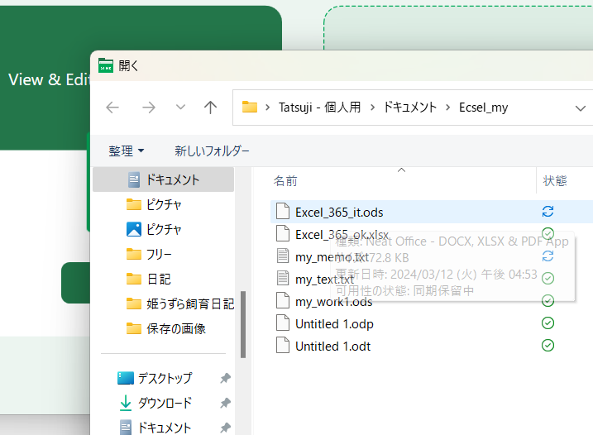Image resolution: width=593 pixels, height=435 pixels.
Task: Select 'ドキュメント' breadcrumb in address bar
Action: click(x=410, y=108)
